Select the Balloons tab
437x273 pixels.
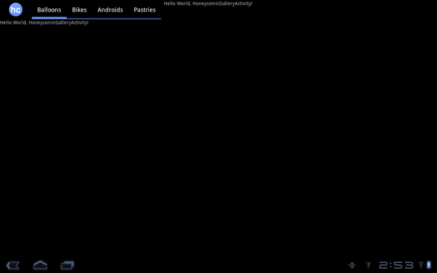pyautogui.click(x=49, y=10)
